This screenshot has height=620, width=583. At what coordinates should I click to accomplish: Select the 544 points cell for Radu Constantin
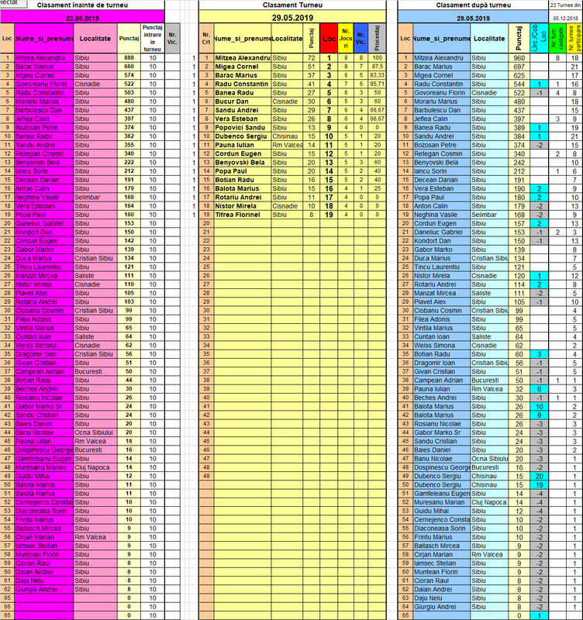click(519, 84)
